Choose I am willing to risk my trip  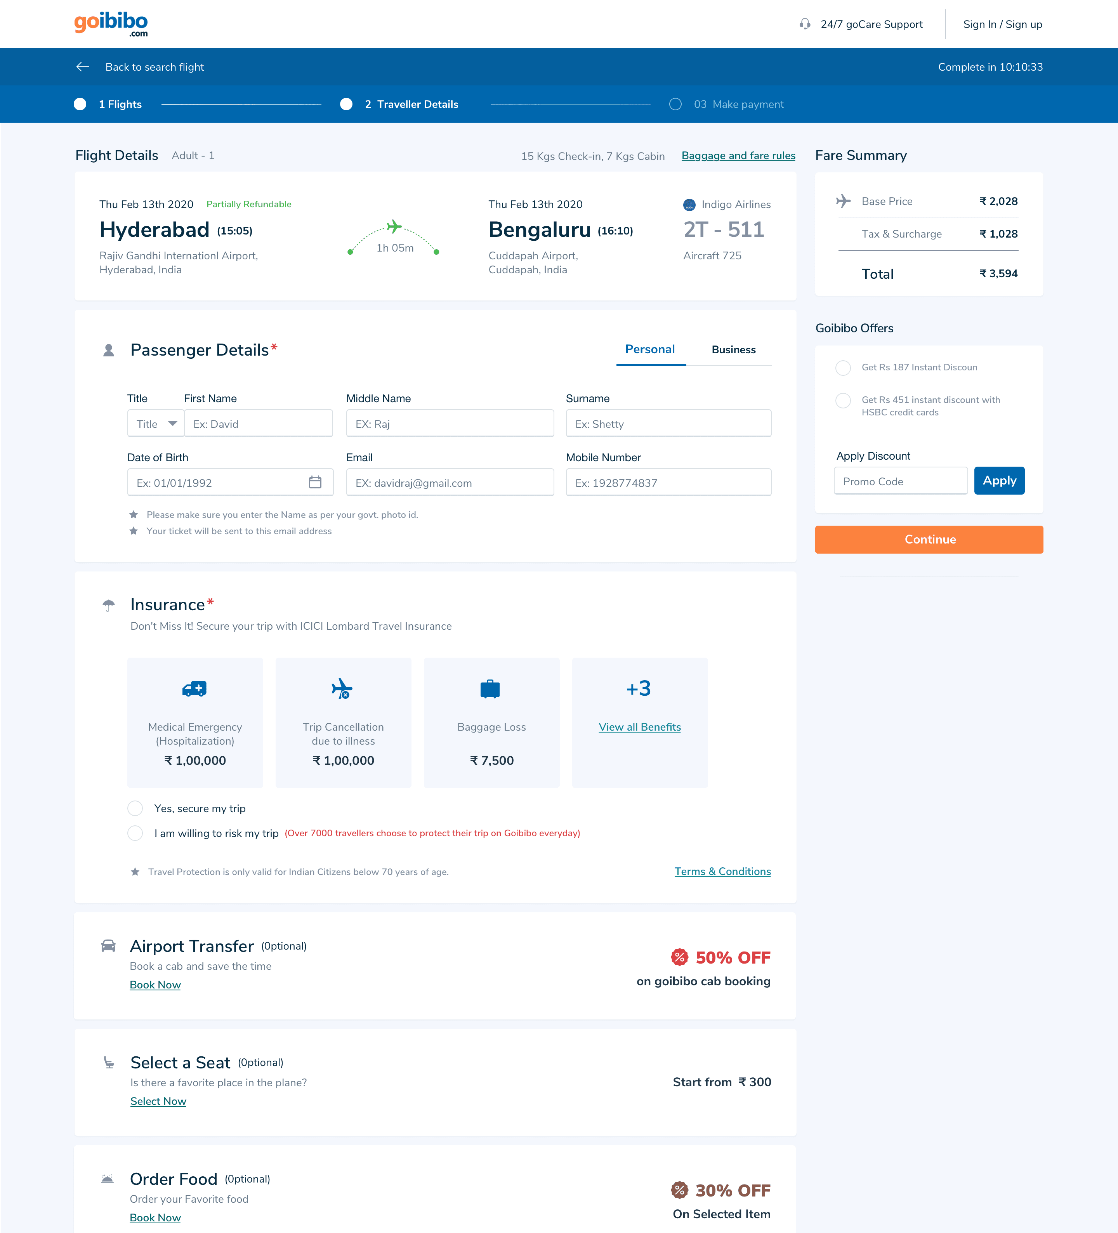135,833
